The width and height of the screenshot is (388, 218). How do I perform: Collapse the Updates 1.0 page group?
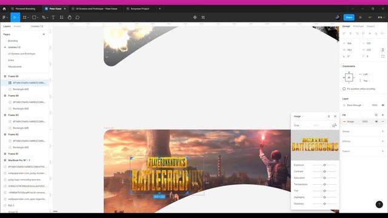5,47
